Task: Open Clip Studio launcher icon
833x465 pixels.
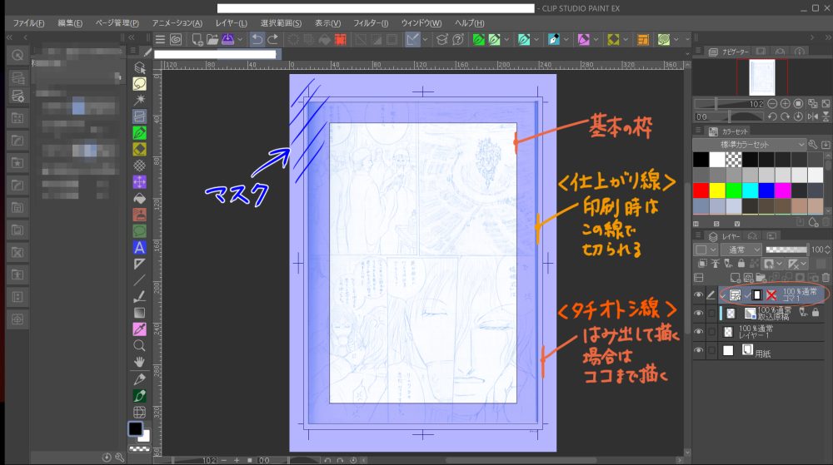Action: [x=176, y=39]
